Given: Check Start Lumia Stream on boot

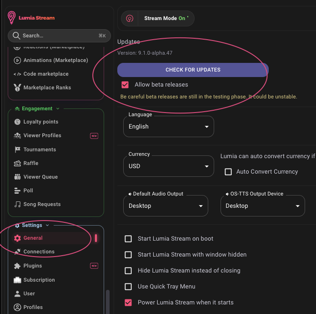Looking at the screenshot, I should [128, 239].
